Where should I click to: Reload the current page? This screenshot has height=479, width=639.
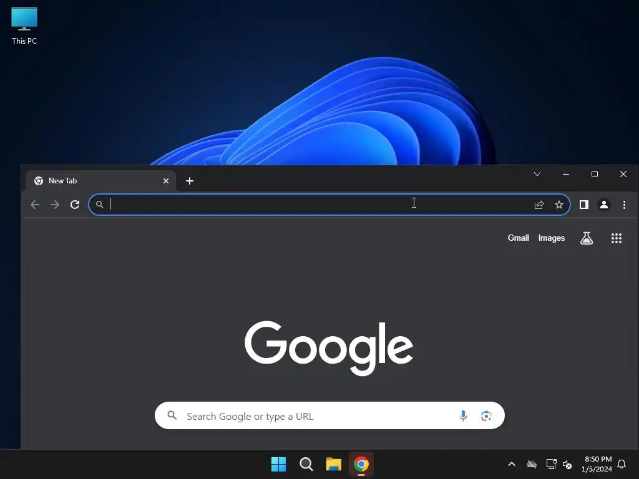point(75,205)
